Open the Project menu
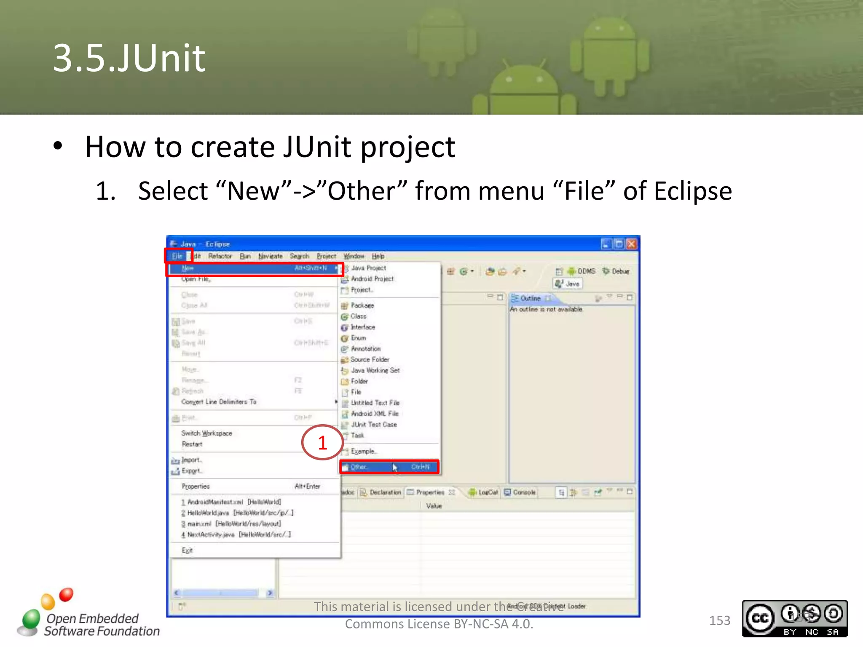The image size is (863, 647). coord(327,256)
